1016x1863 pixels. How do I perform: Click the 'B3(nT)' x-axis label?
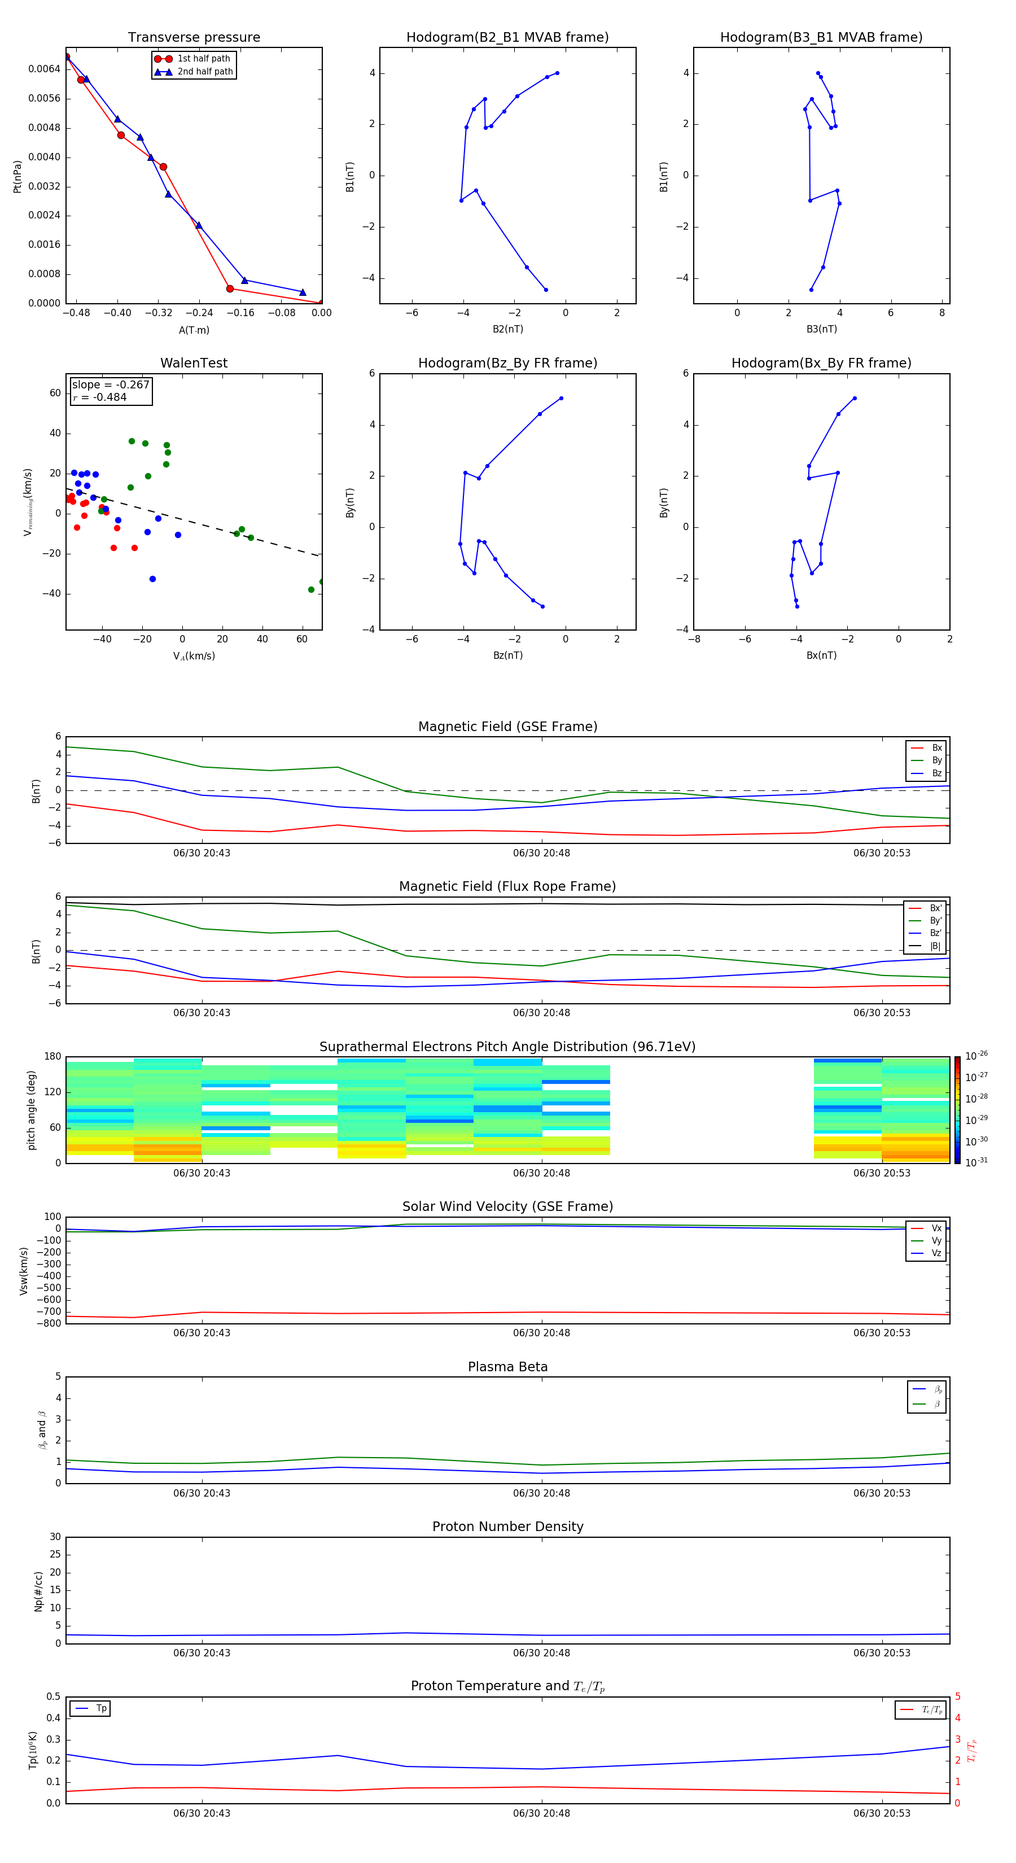[821, 329]
